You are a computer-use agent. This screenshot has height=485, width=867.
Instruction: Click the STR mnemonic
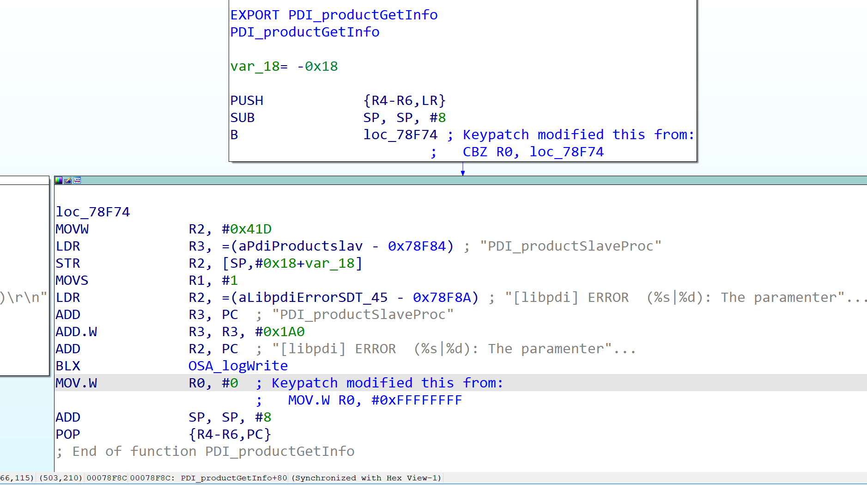68,263
